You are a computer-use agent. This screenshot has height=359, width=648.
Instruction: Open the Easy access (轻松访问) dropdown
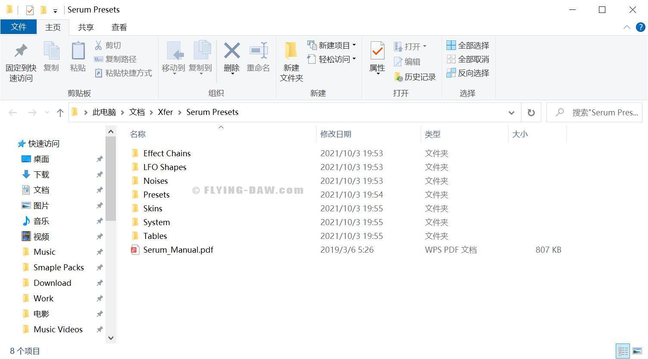[354, 59]
